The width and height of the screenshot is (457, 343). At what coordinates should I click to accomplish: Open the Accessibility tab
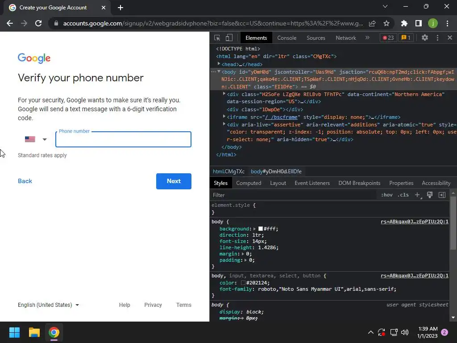[x=436, y=183]
